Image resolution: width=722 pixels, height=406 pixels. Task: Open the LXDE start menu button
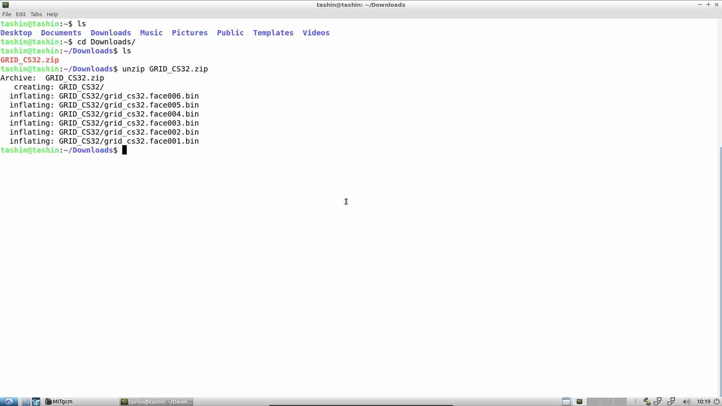point(9,401)
